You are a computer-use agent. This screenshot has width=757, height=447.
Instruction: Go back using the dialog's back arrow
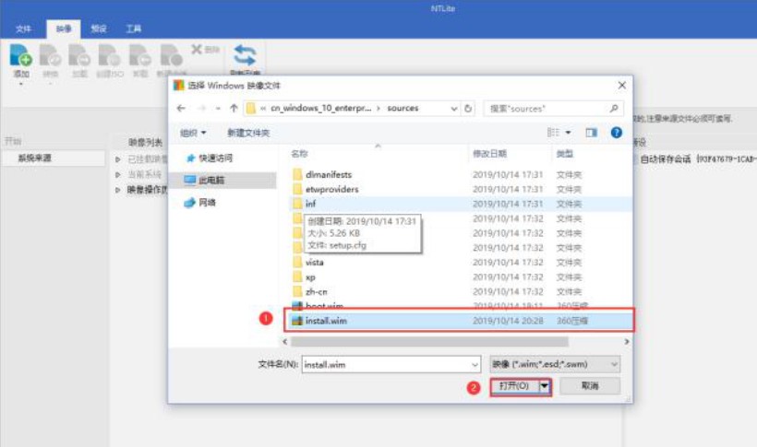pos(181,108)
